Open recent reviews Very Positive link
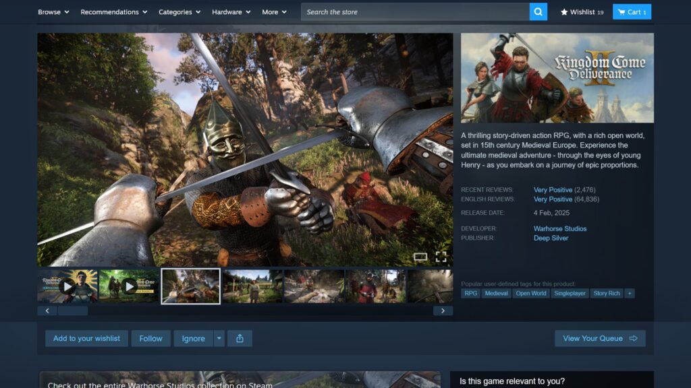691x388 pixels. click(553, 190)
